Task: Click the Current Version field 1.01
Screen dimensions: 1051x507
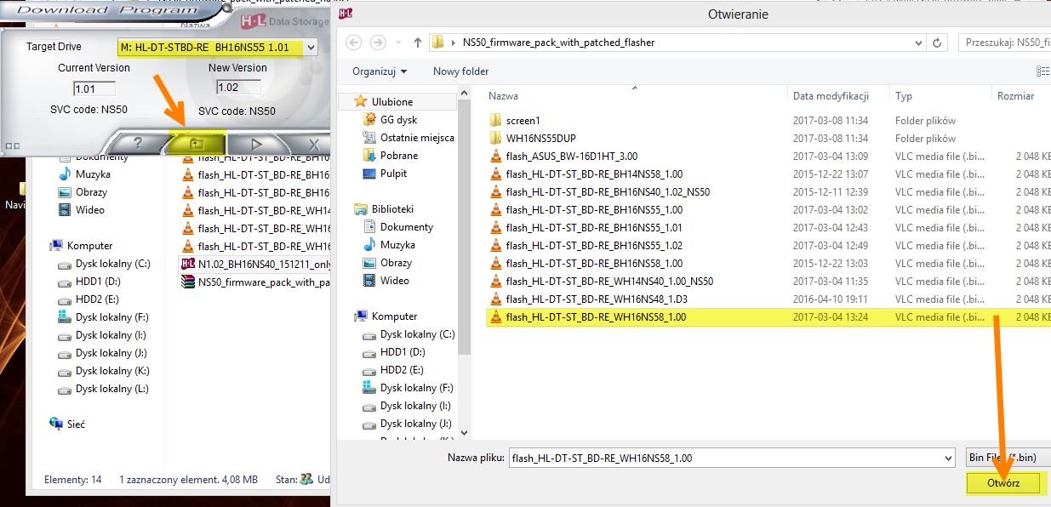Action: click(94, 88)
